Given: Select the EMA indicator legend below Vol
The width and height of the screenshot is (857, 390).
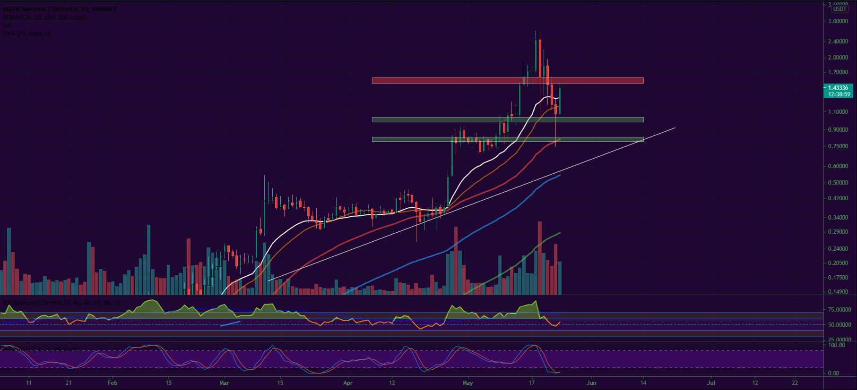Looking at the screenshot, I should [26, 34].
